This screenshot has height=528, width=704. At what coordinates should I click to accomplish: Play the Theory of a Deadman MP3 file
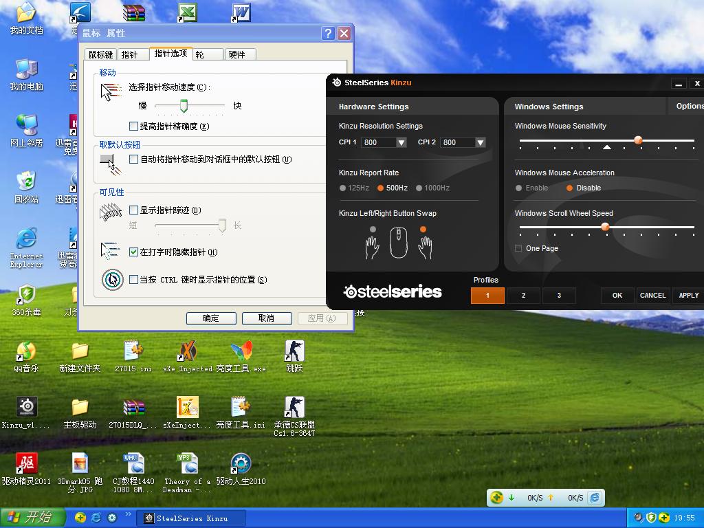pos(188,473)
